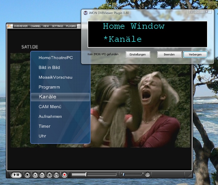
Task: Select Kanäle in the OSD menu
Action: coord(60,97)
